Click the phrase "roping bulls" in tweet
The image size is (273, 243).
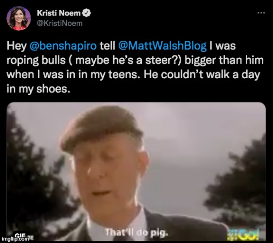coord(36,60)
